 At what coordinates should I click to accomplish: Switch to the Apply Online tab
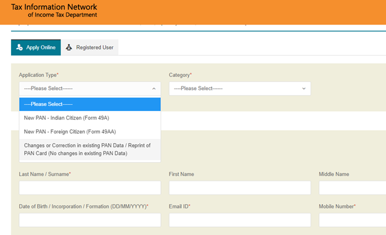click(36, 47)
